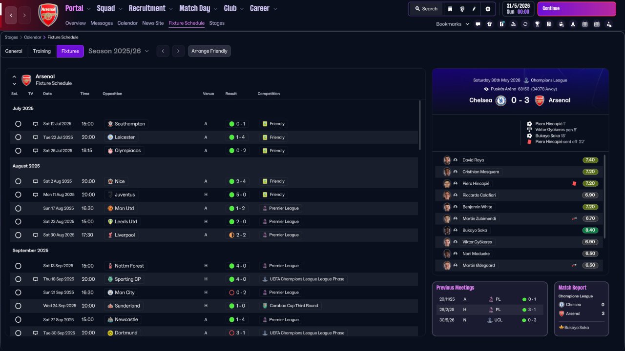Viewport: 625px width, 351px height.
Task: Click the TV icon on the Juventus fixture row
Action: pos(36,195)
